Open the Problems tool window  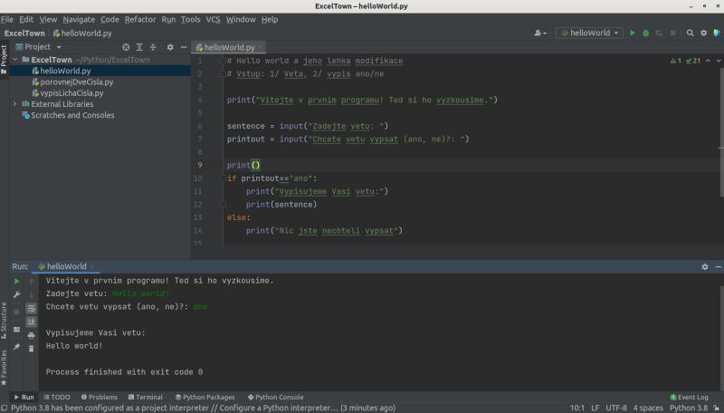(100, 398)
